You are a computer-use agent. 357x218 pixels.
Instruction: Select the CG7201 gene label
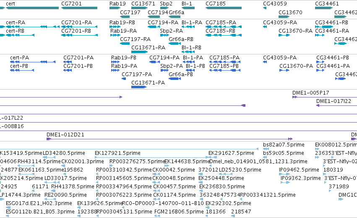tap(71, 4)
